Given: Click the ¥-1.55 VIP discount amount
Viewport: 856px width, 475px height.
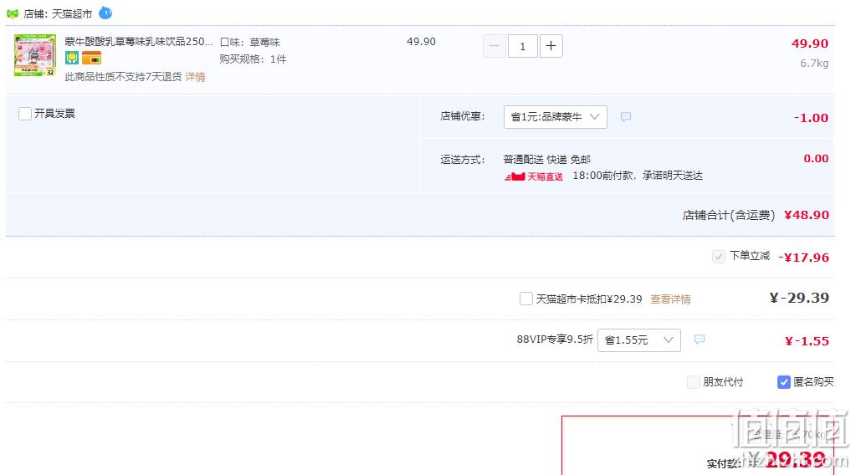Looking at the screenshot, I should coord(807,341).
